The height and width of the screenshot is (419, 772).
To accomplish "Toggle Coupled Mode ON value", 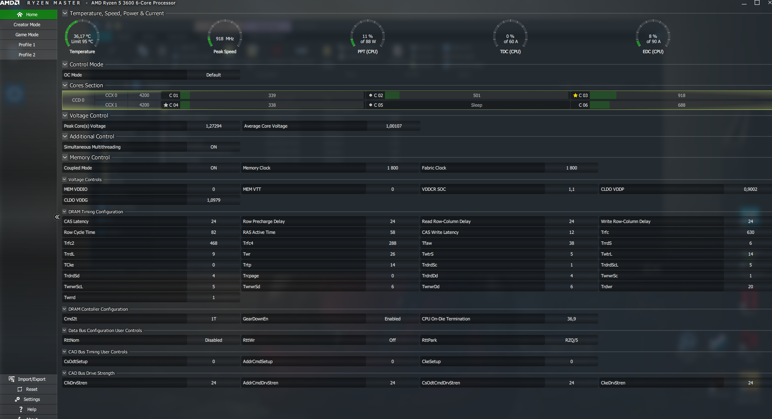I will click(x=213, y=168).
